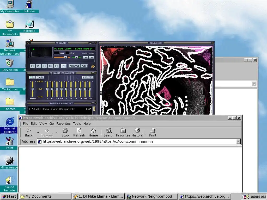Viewport: 267px width, 200px height.
Task: Open the Help menu in Internet Explorer
Action: [87, 124]
